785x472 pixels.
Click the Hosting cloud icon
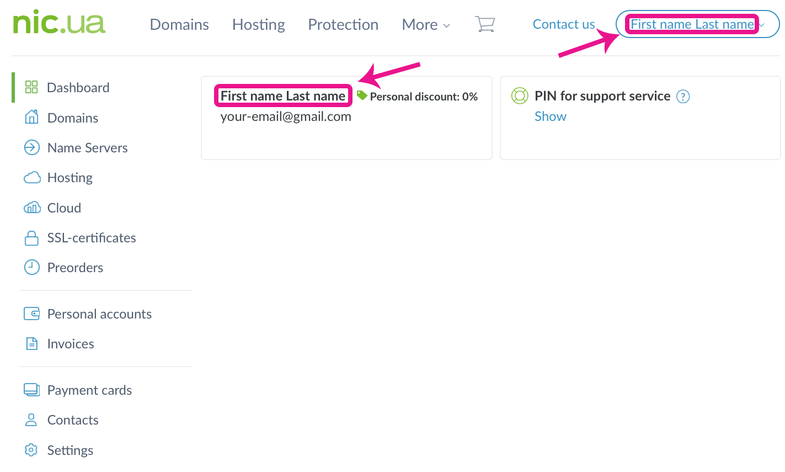point(32,177)
